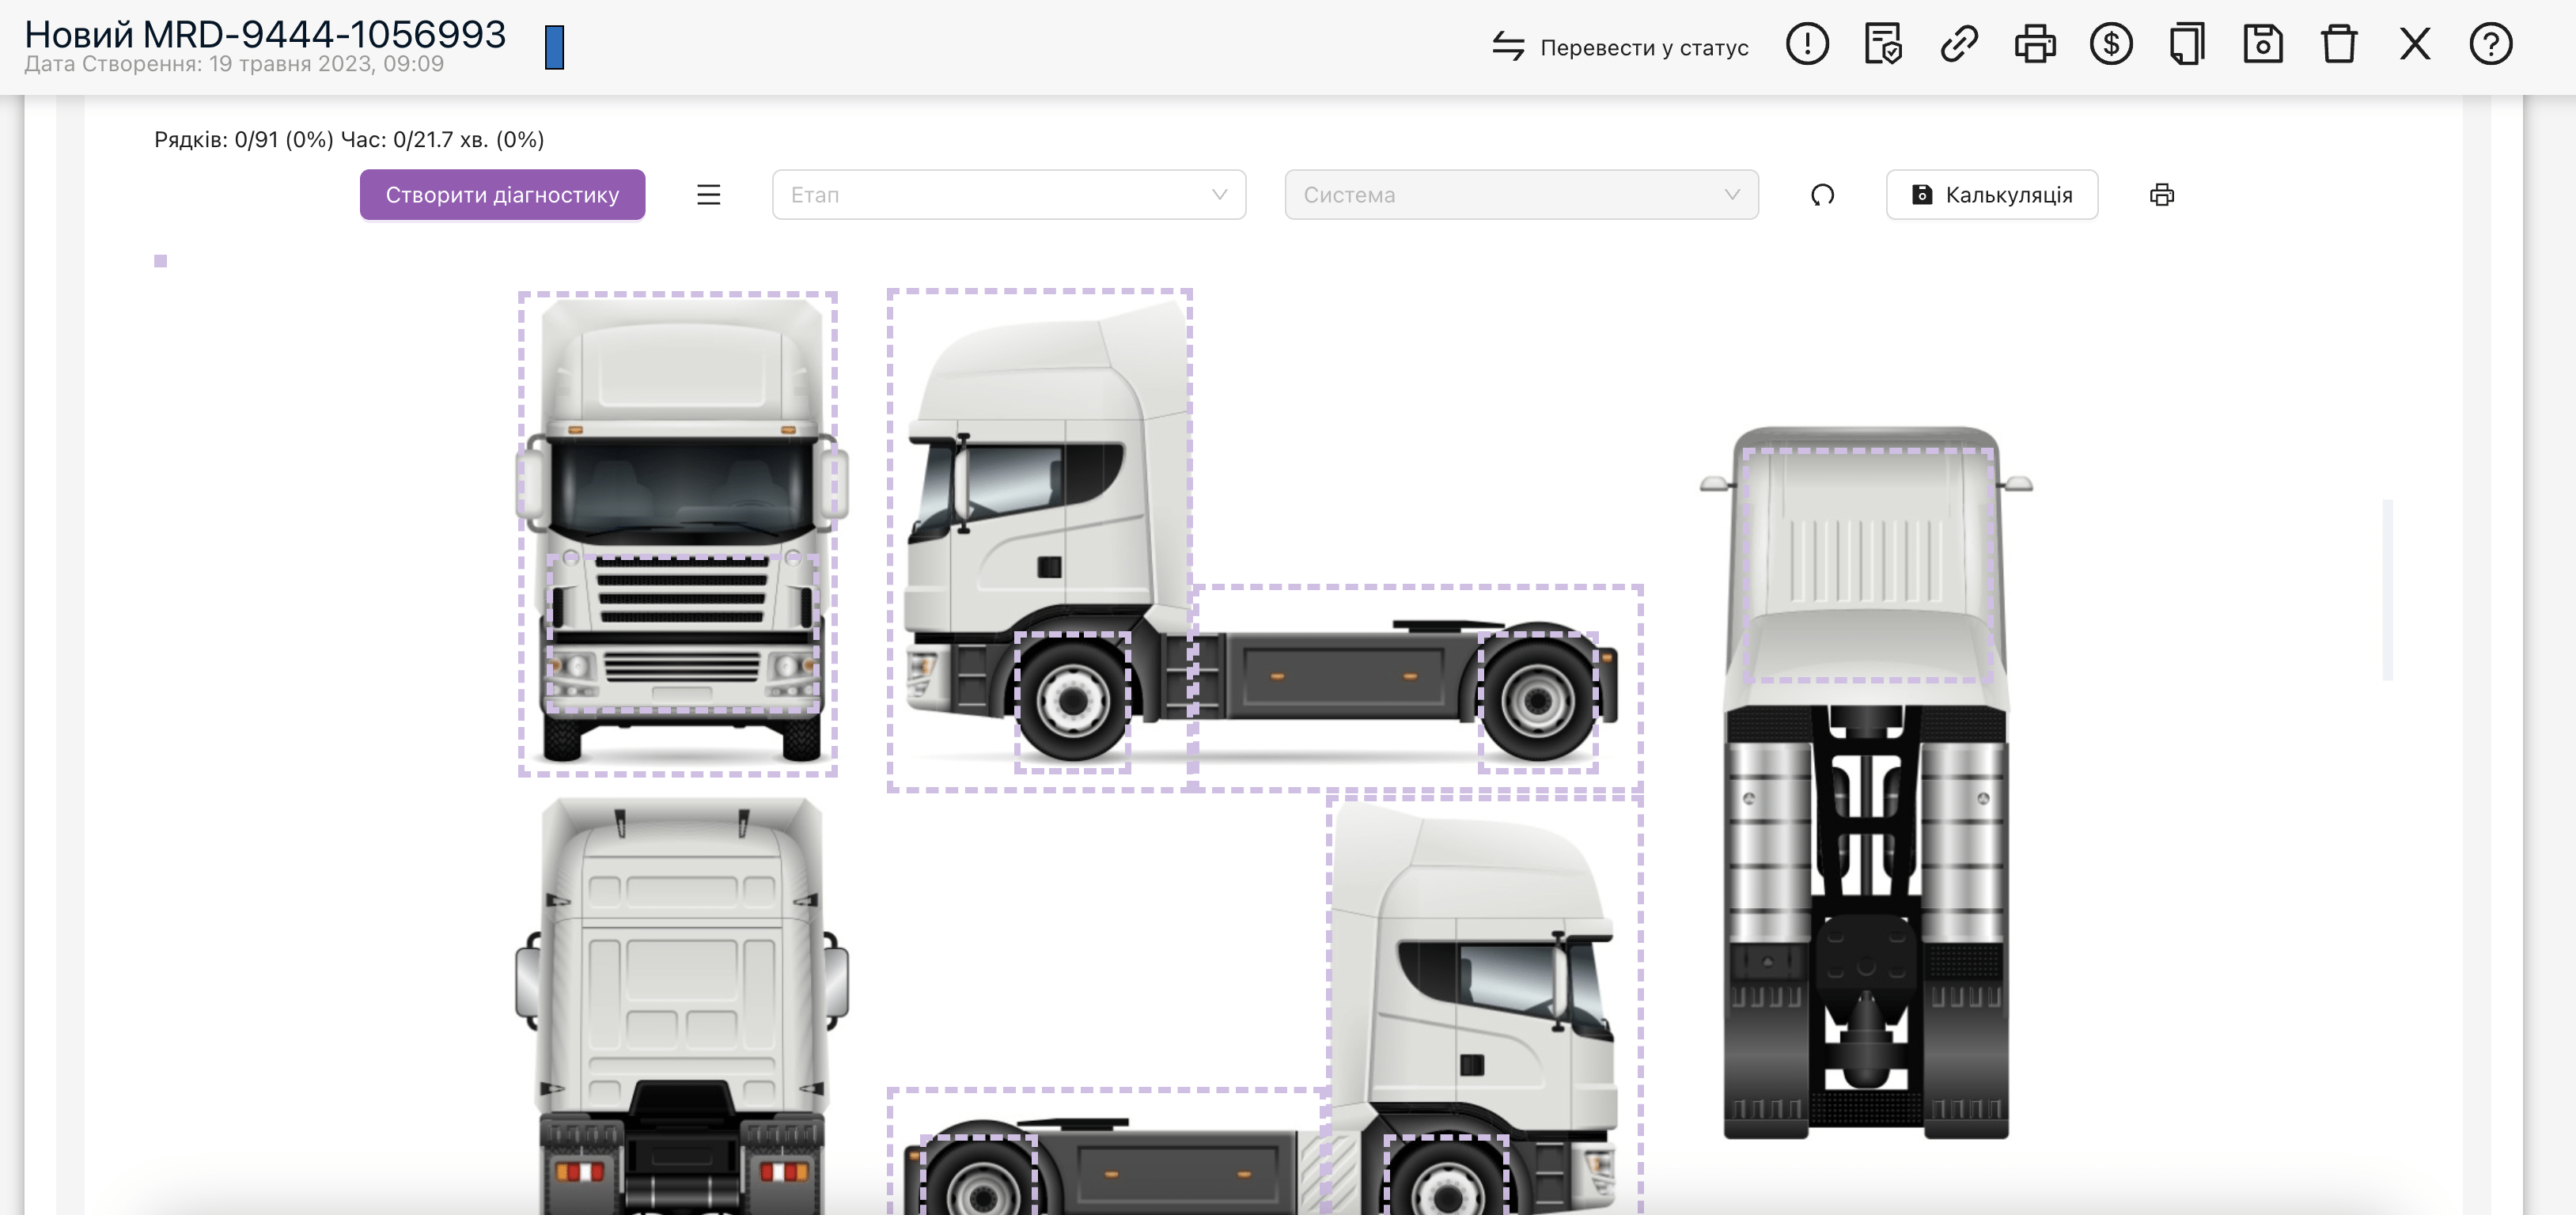Click the refresh icon next to Система

point(1822,195)
